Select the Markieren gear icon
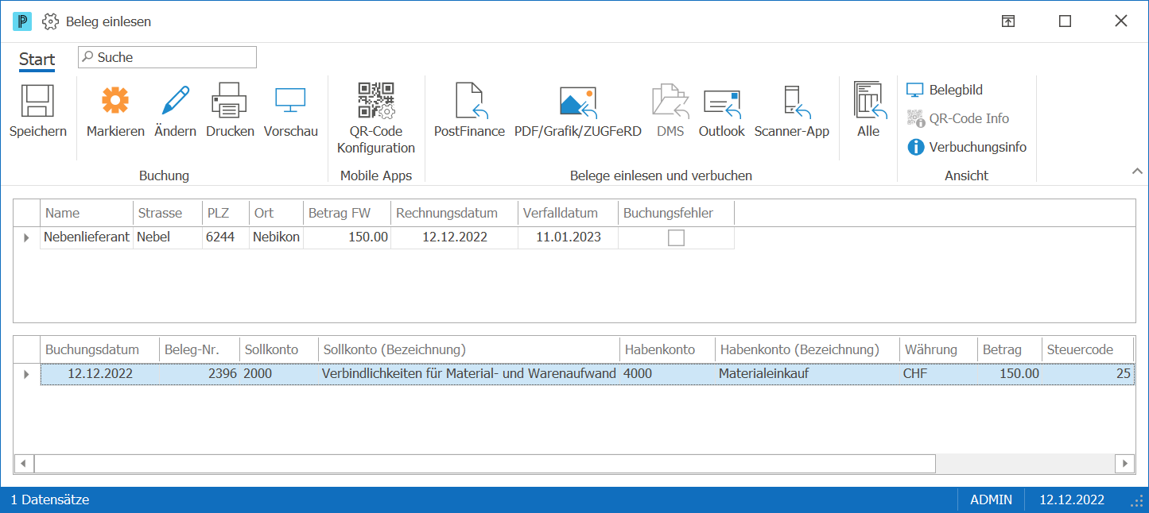Viewport: 1149px width, 513px height. tap(115, 101)
